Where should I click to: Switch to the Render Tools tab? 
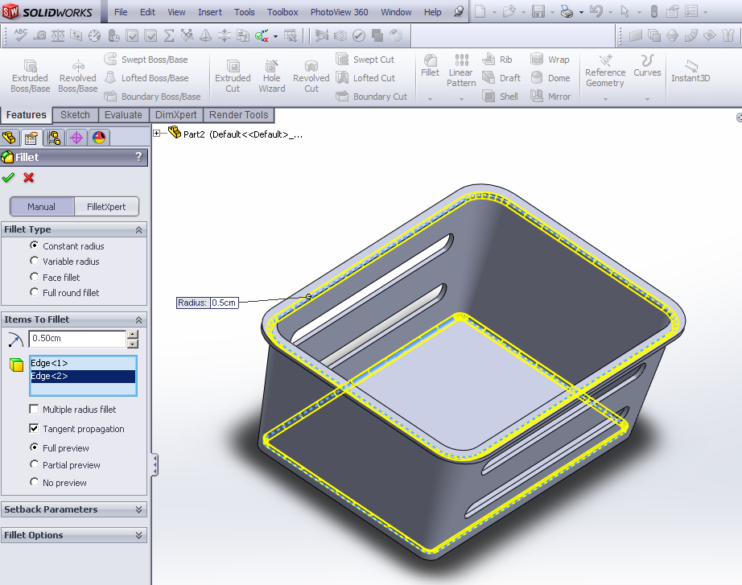coord(238,115)
